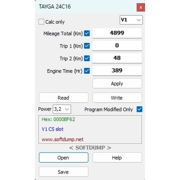This screenshot has width=180, height=180.
Task: Open a dump file with Open button
Action: [64, 157]
